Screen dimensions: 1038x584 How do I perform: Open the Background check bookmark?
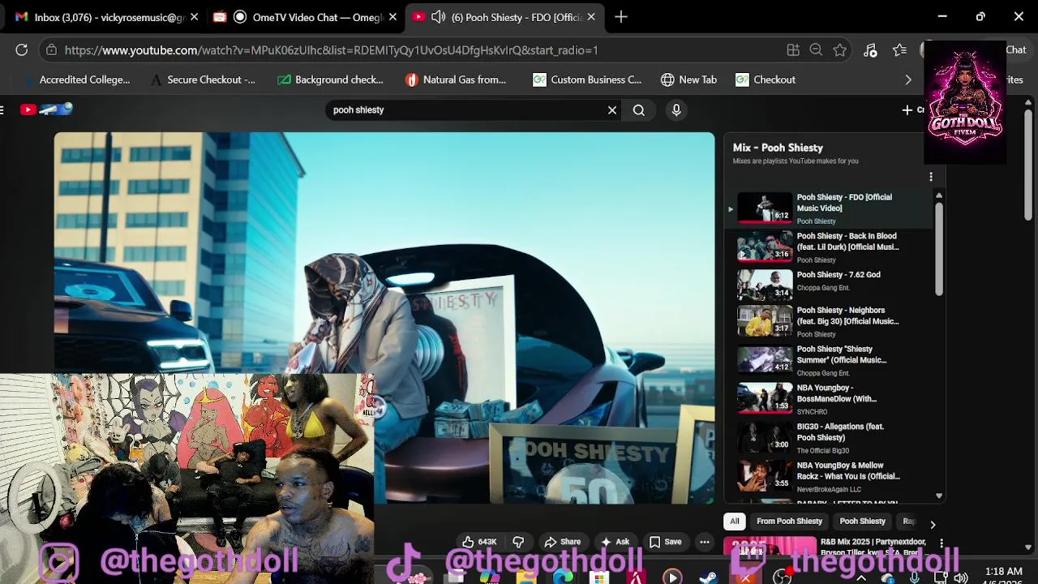click(330, 79)
